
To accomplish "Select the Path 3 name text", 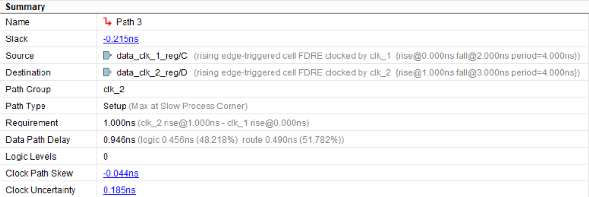I will coord(129,22).
